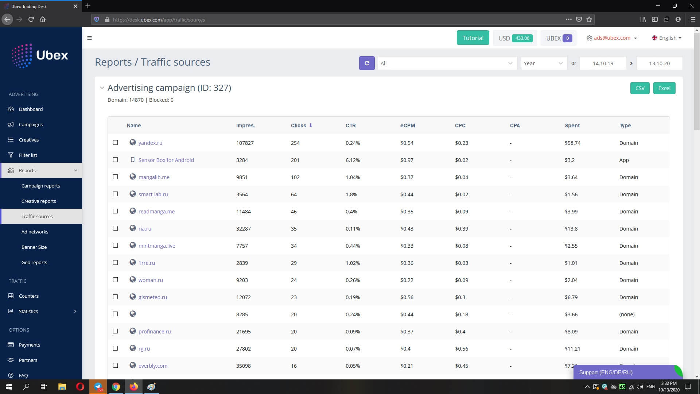Click the phone icon beside Sensor Box

[133, 159]
